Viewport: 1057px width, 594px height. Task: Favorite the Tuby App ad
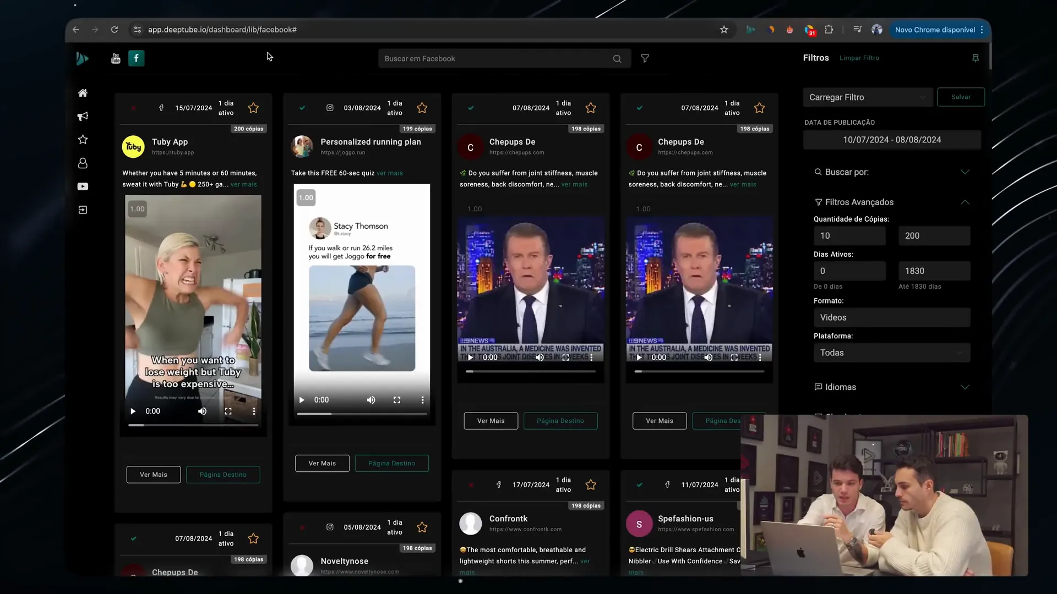tap(253, 108)
